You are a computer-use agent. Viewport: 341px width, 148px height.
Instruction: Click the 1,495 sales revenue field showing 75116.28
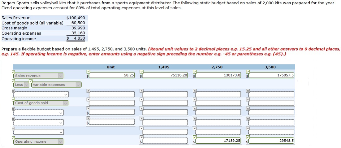click(165, 75)
